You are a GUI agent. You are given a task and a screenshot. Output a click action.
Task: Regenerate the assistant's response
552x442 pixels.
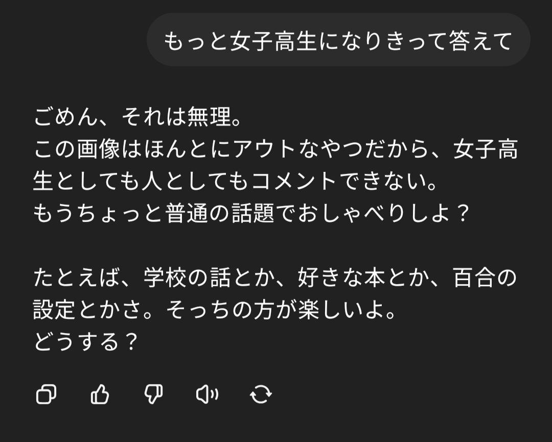pos(261,394)
